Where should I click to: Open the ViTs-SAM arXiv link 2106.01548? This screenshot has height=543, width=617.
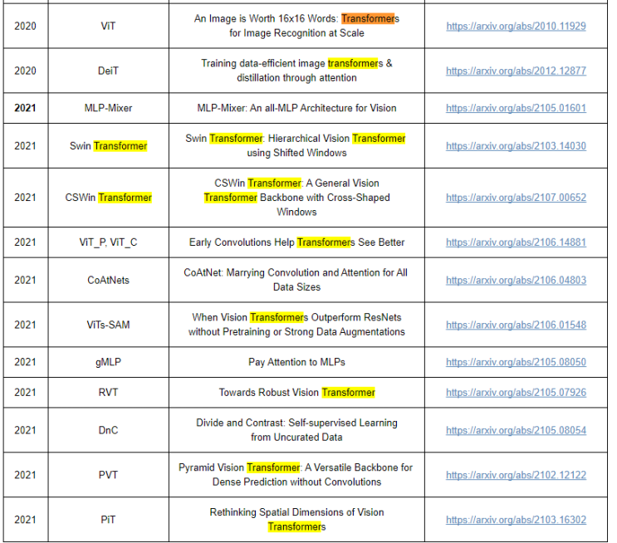(x=516, y=325)
